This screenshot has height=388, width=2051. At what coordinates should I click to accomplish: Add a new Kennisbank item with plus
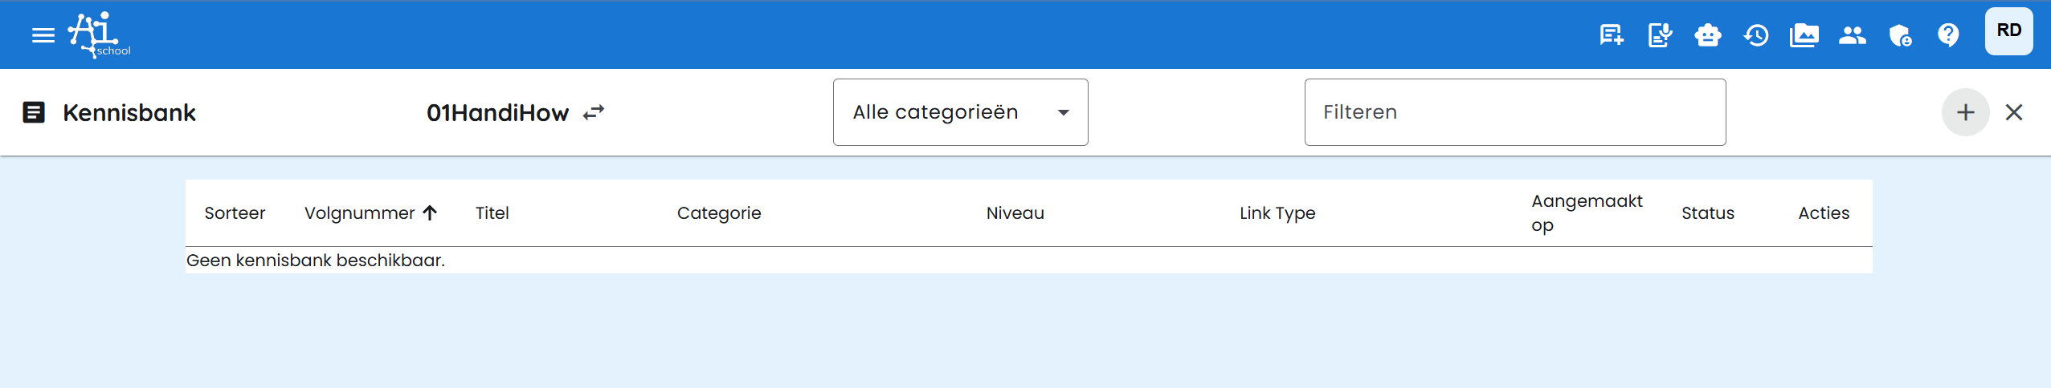point(1965,112)
